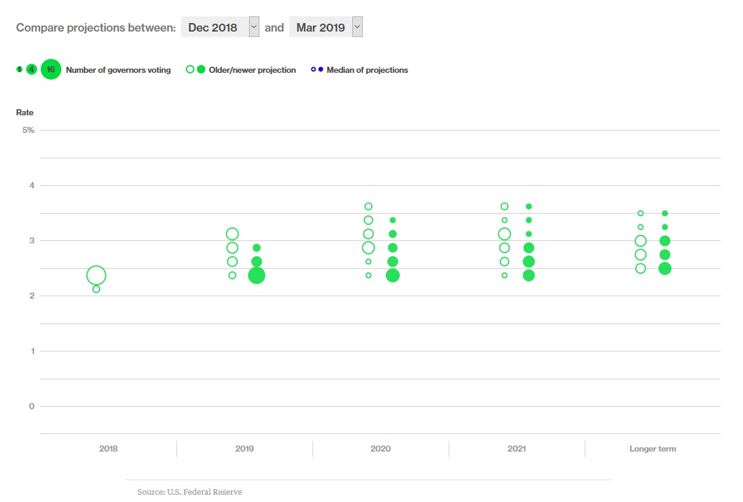This screenshot has height=502, width=743.
Task: Click the 2020 x-axis label
Action: coord(380,449)
